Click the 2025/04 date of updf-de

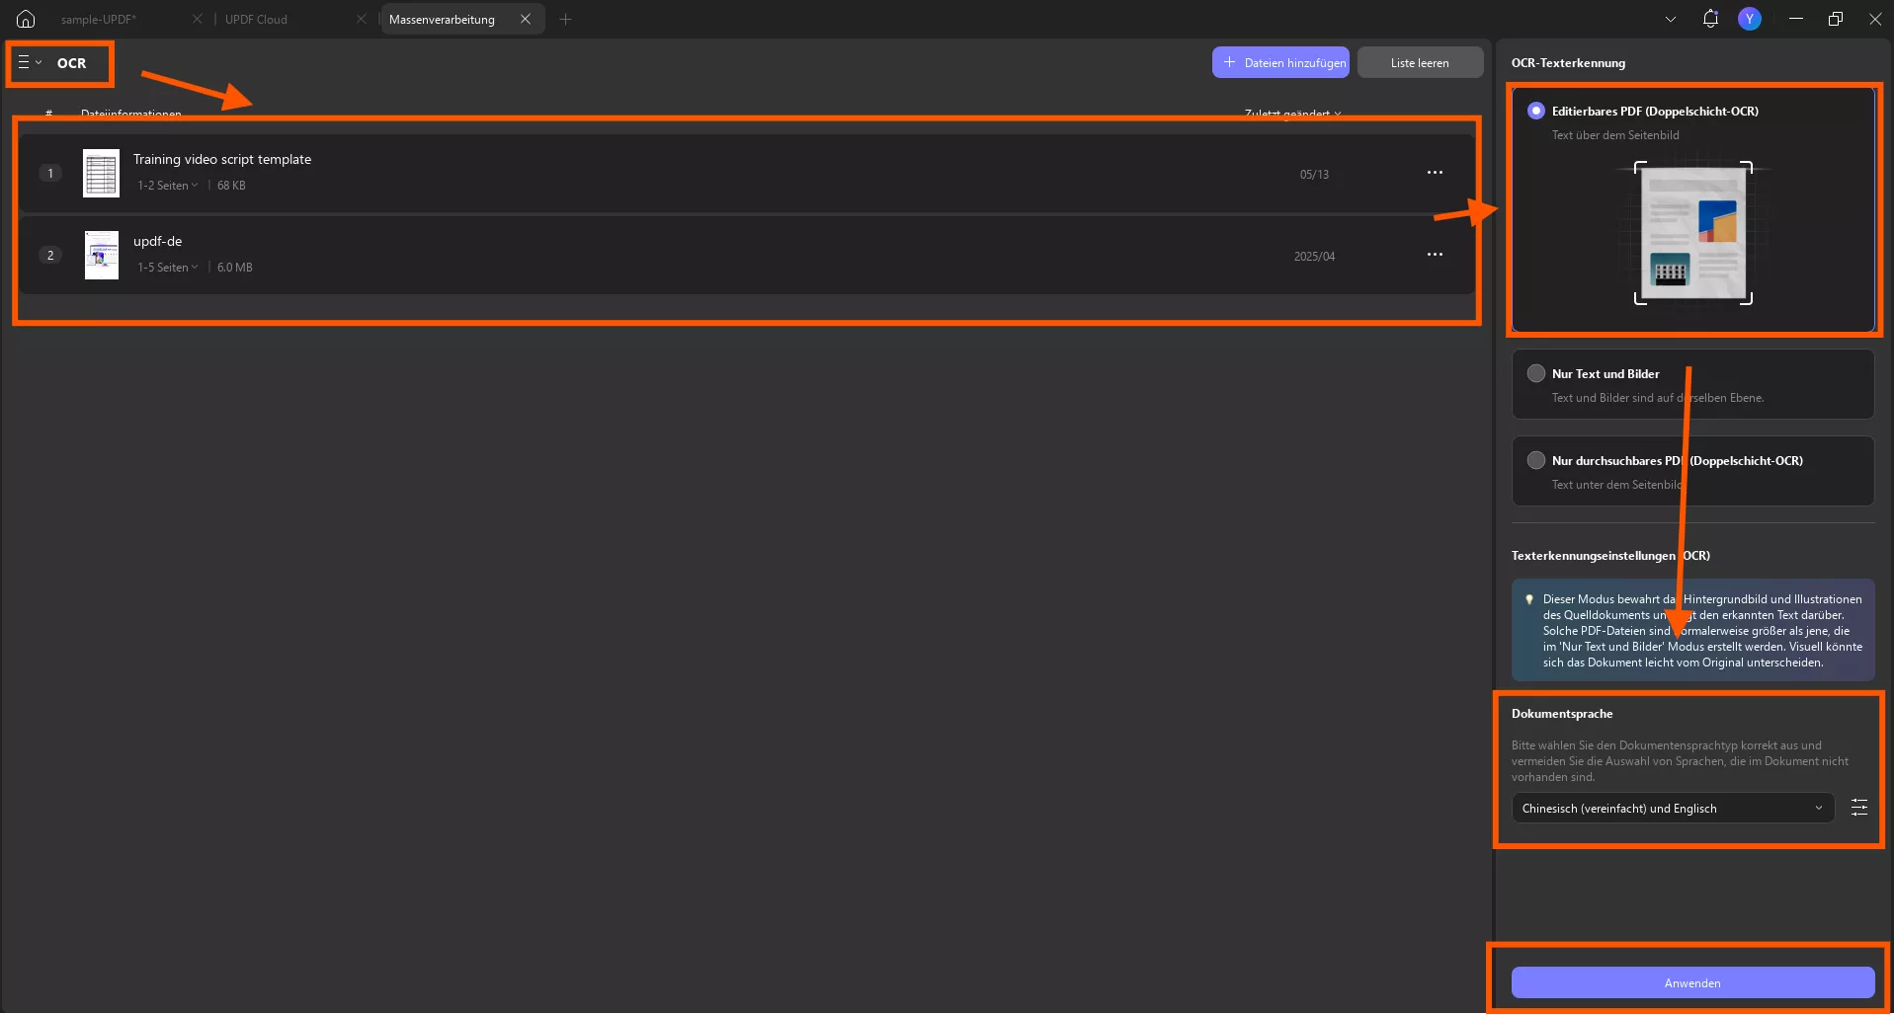[1314, 257]
